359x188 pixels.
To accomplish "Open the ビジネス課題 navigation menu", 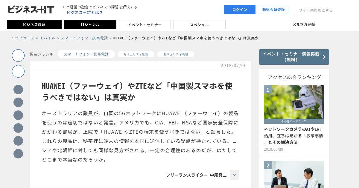I will tap(34, 24).
